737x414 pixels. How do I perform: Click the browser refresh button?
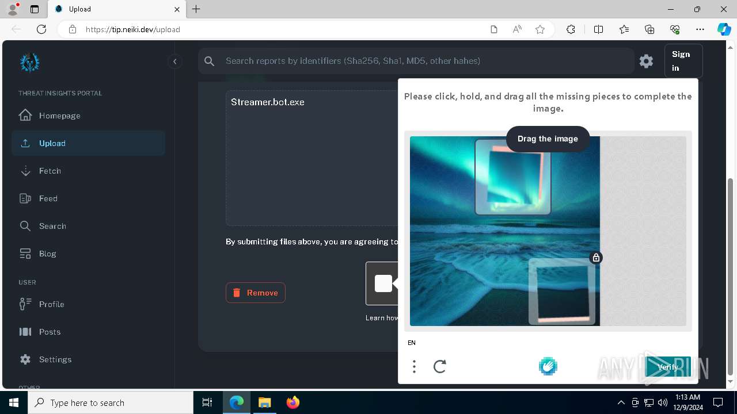pos(41,29)
